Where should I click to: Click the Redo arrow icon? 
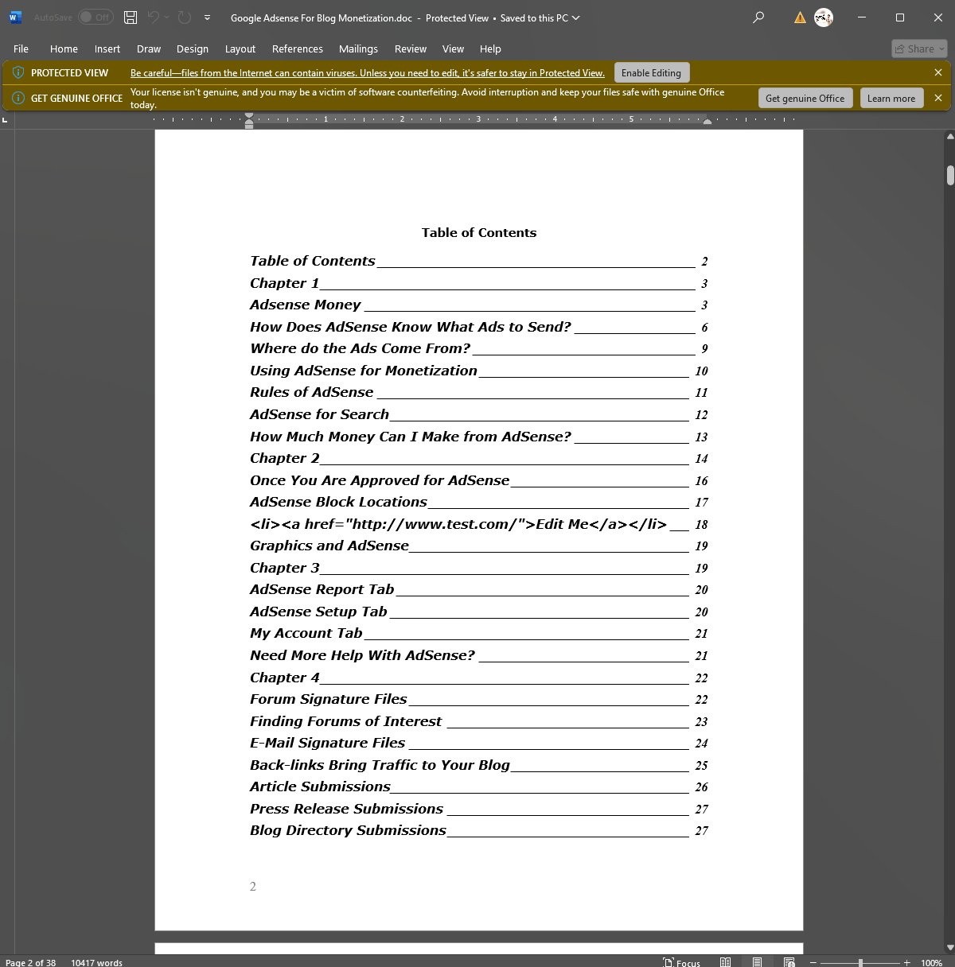[185, 17]
